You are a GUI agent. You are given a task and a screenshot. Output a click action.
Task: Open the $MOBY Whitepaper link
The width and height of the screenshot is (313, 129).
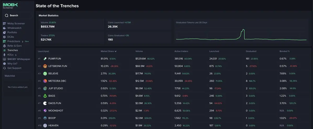19,59
